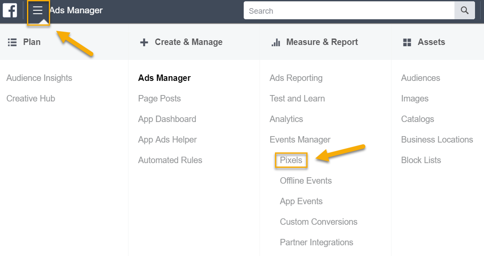This screenshot has width=484, height=256.
Task: Click the magnifying glass search button
Action: [x=465, y=10]
